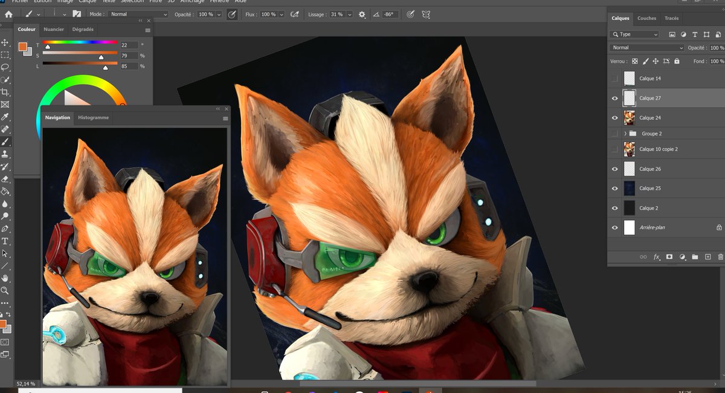
Task: Create a new group folder icon
Action: (x=695, y=257)
